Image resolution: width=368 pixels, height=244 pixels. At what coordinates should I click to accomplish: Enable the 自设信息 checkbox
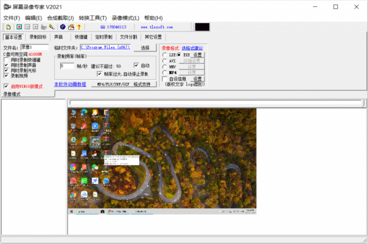[x=165, y=79]
